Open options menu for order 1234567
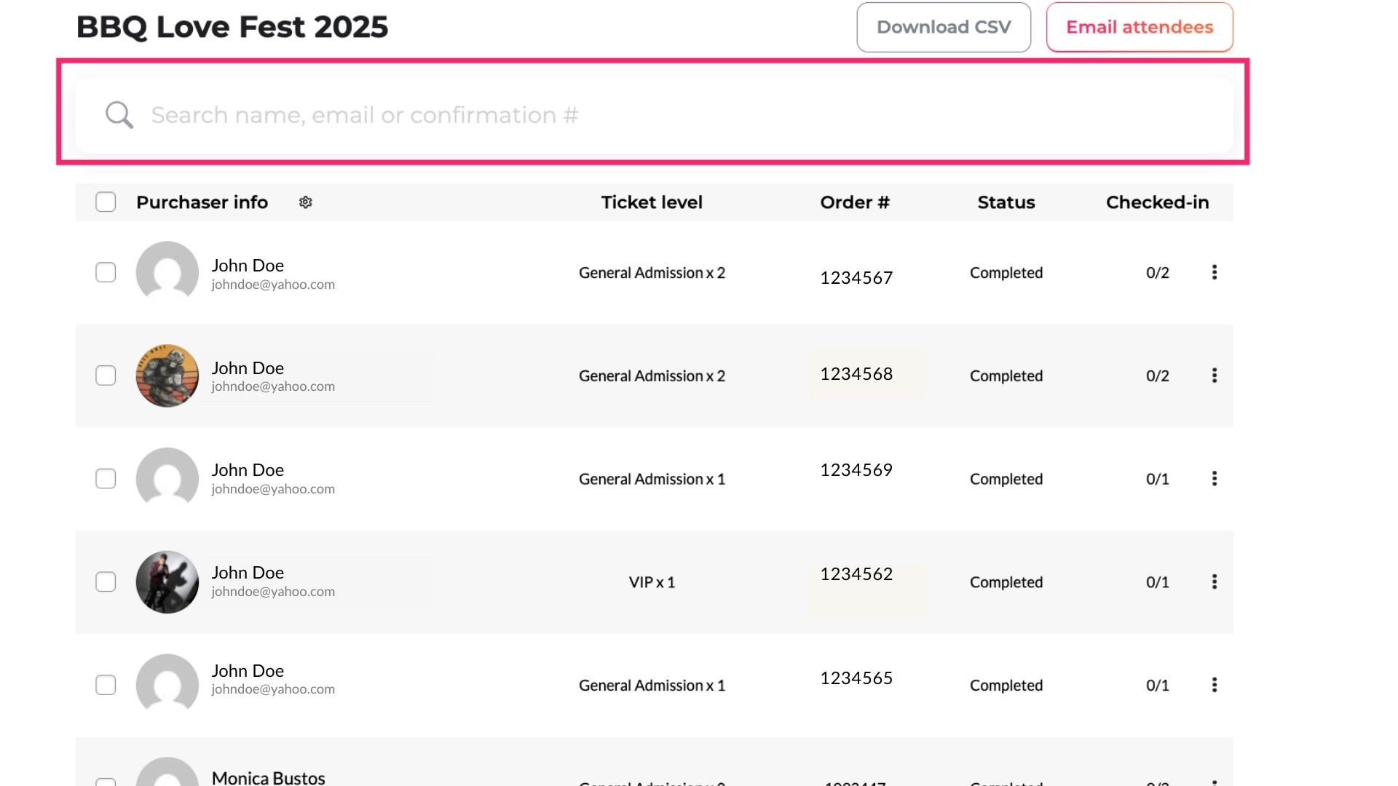Image resolution: width=1398 pixels, height=786 pixels. (x=1214, y=272)
